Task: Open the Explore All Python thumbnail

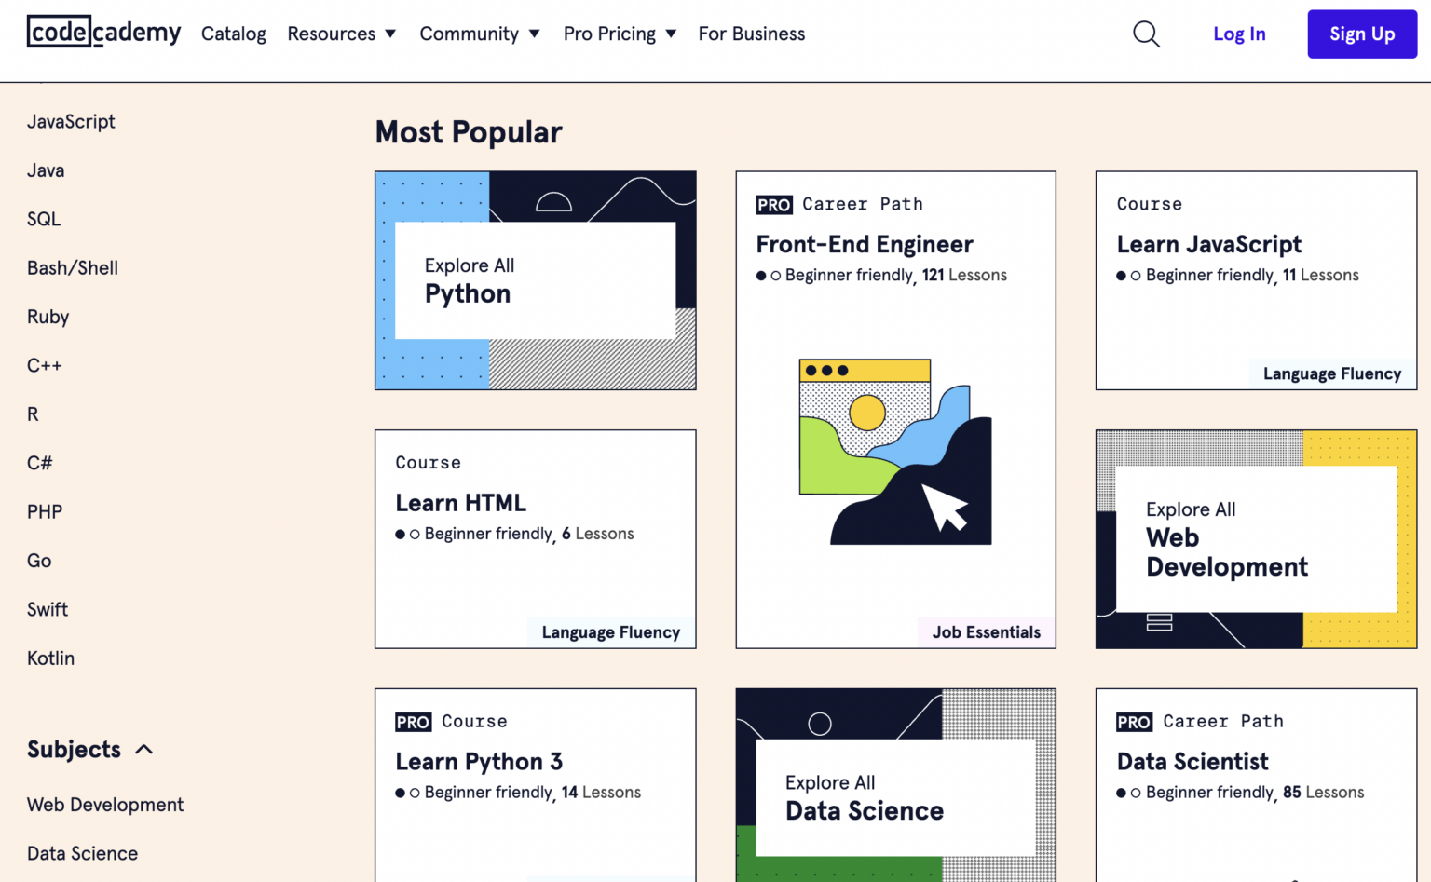Action: [535, 279]
